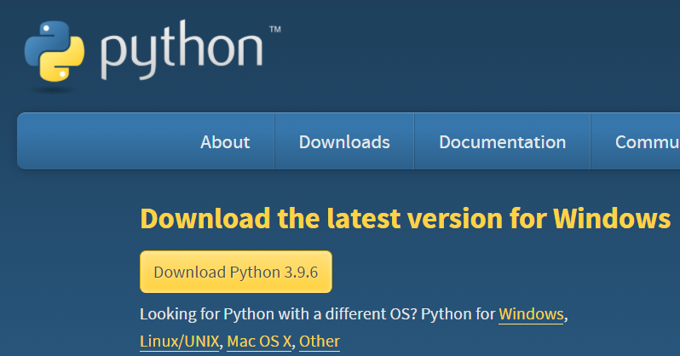Click the "Download the latest version" heading
This screenshot has height=356, width=680.
coord(405,218)
